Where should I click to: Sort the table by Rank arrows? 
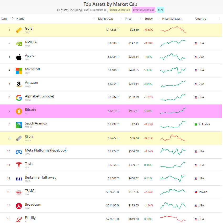(12, 18)
